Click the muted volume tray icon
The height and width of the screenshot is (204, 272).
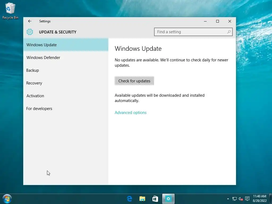[241, 199]
